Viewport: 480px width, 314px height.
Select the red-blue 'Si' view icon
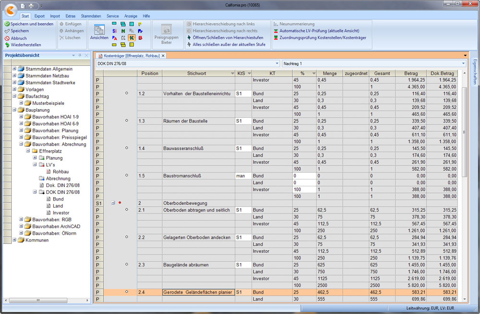click(114, 31)
